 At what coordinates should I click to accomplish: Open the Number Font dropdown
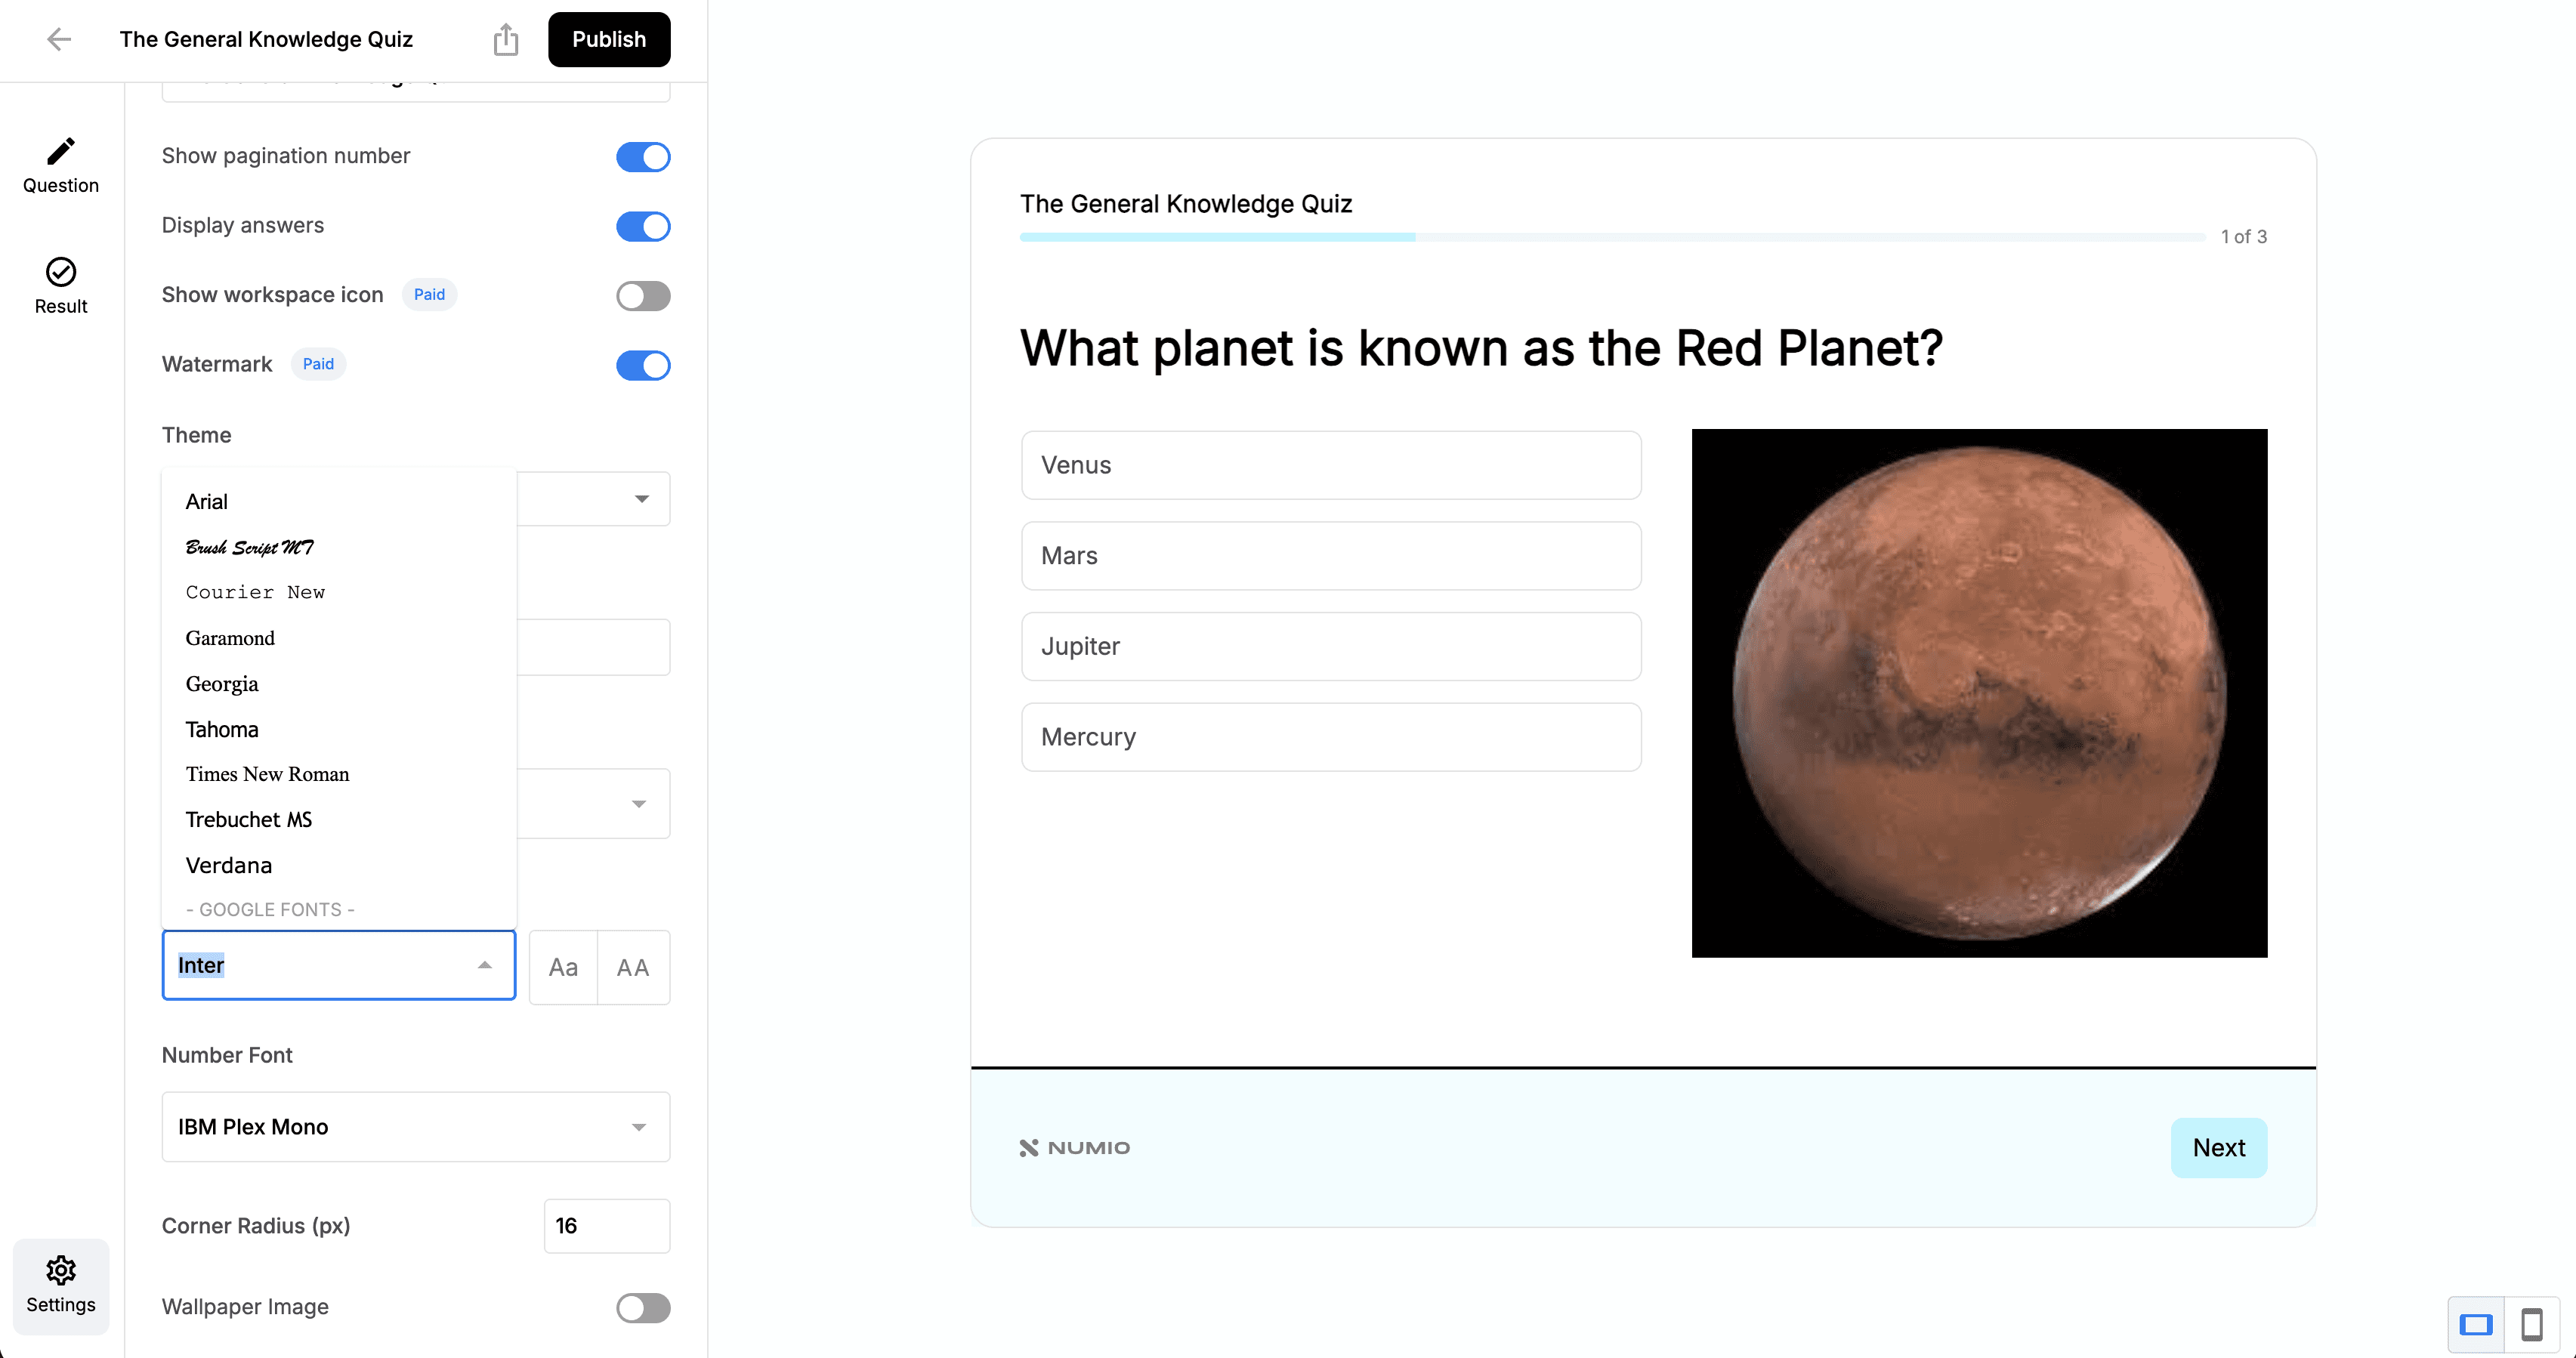pyautogui.click(x=416, y=1127)
